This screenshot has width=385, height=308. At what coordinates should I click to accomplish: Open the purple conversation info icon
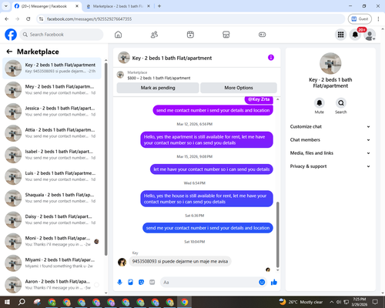tap(271, 58)
